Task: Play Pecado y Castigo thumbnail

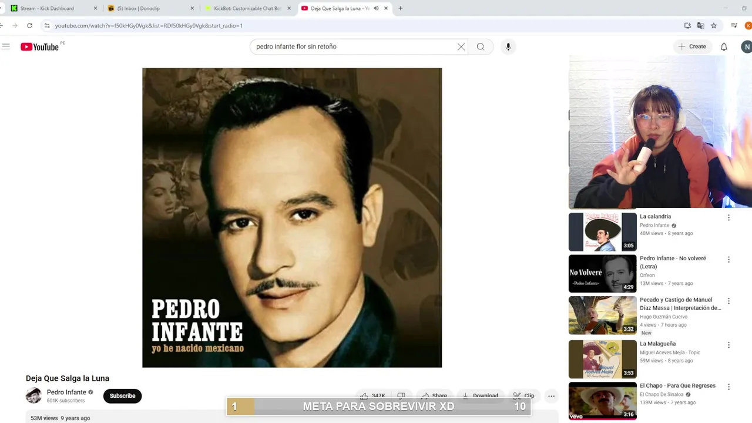Action: coord(603,315)
